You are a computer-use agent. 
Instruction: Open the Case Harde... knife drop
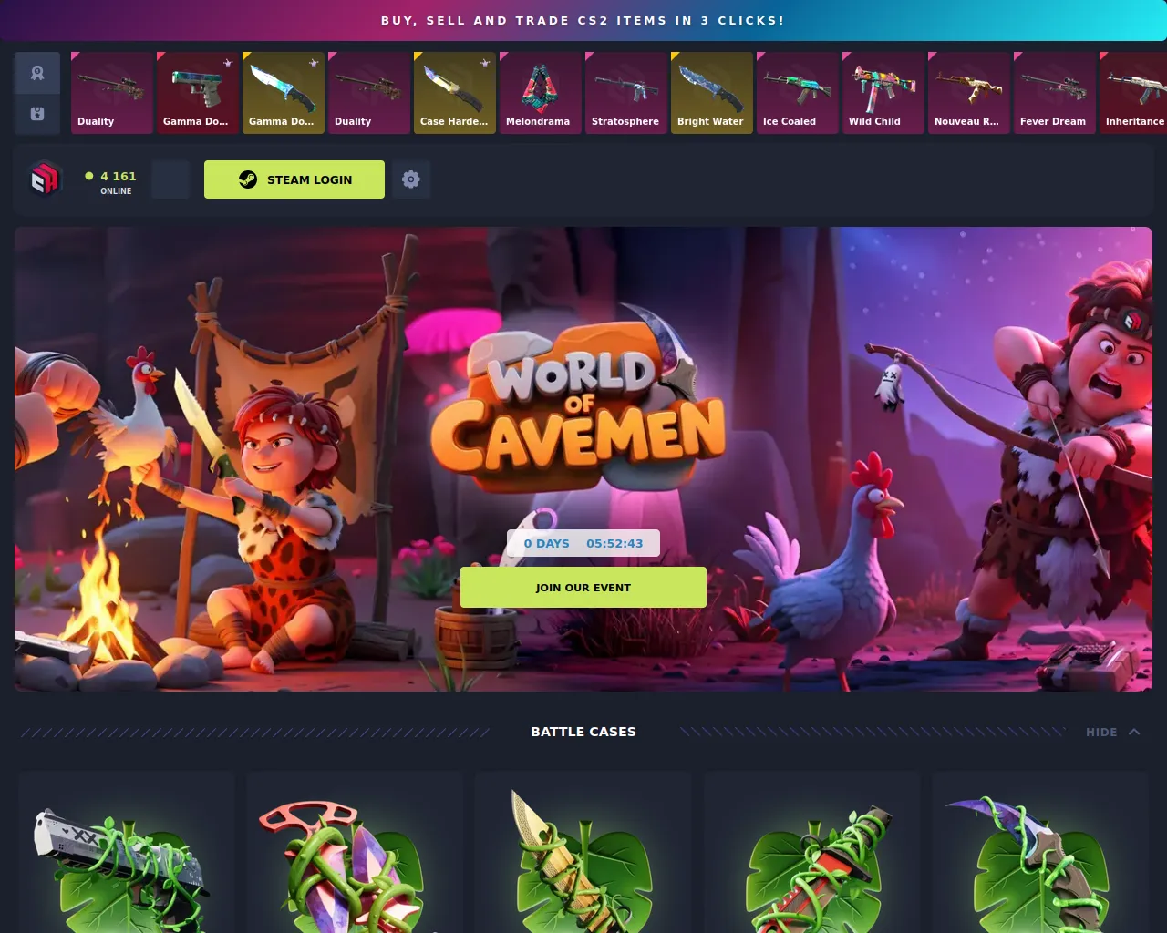455,93
